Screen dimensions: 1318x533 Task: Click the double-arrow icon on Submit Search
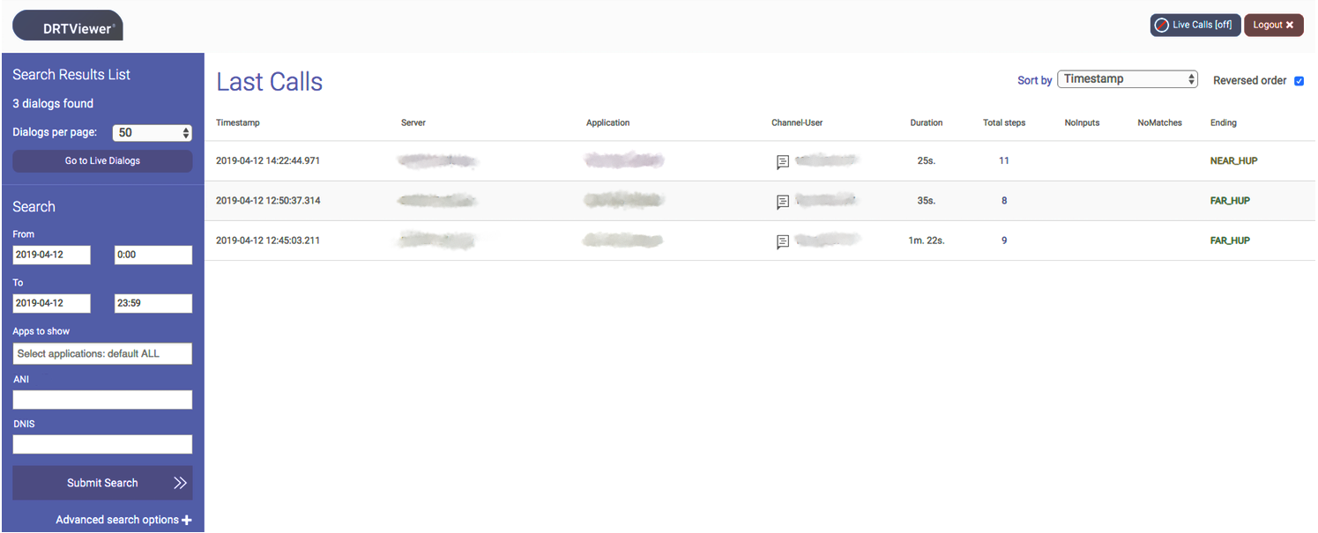point(179,483)
